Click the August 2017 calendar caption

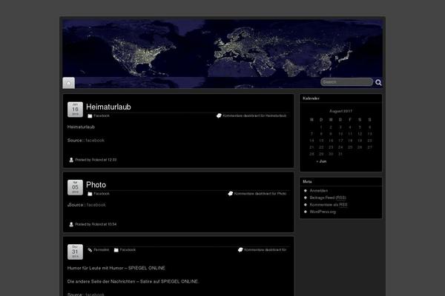tap(341, 111)
